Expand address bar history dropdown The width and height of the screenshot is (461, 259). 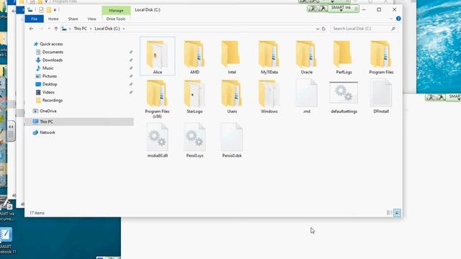318,29
